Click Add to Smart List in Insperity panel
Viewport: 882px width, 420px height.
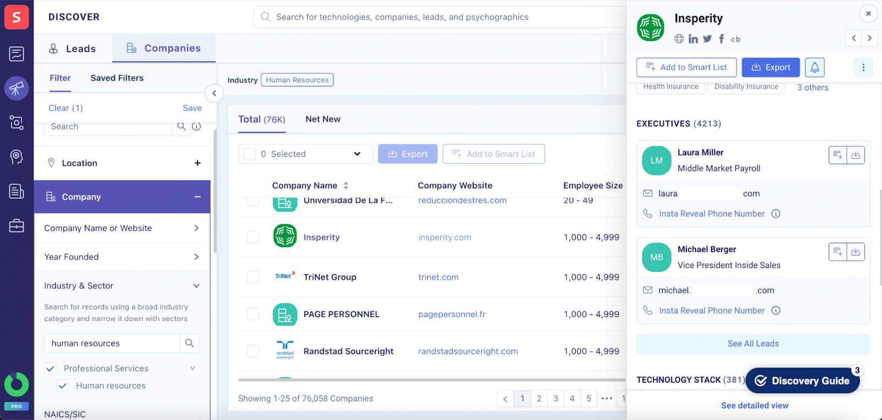[x=686, y=67]
